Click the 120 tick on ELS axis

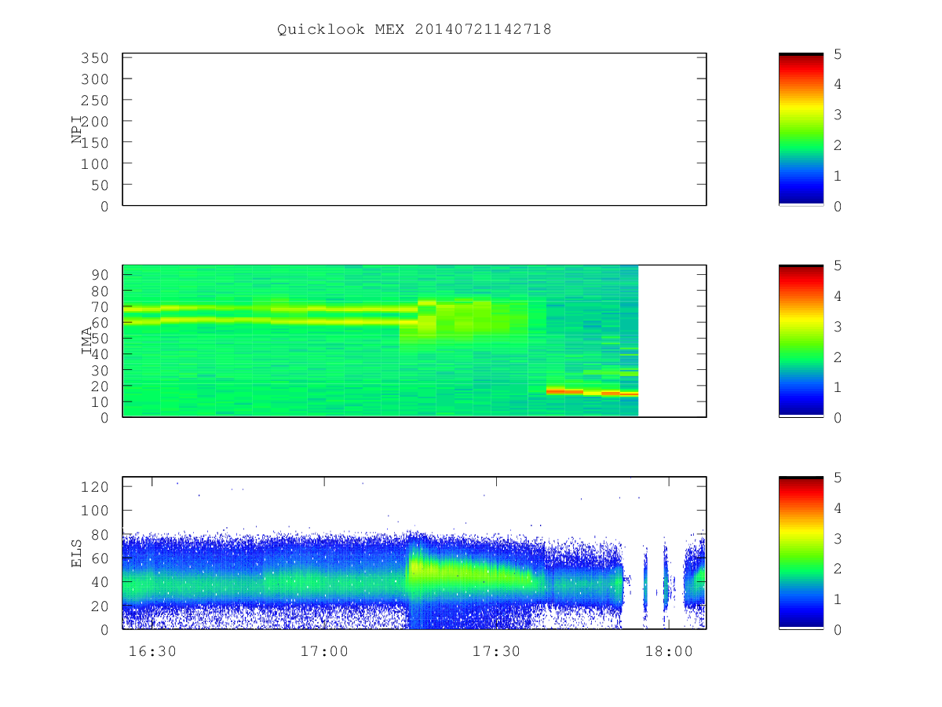click(94, 487)
